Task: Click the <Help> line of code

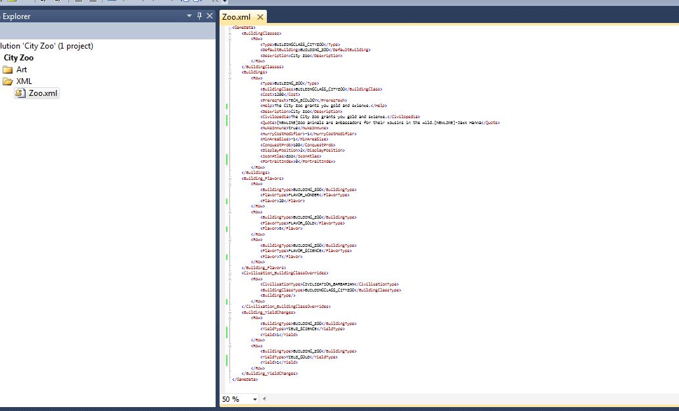Action: point(323,106)
